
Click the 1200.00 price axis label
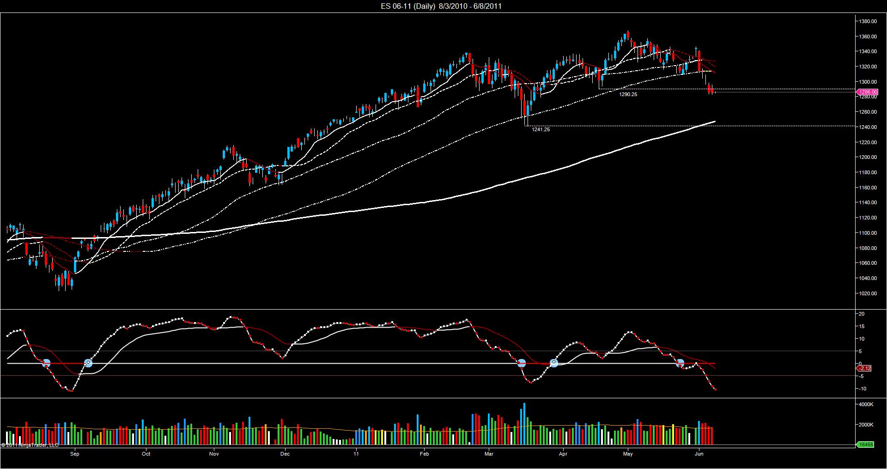868,157
